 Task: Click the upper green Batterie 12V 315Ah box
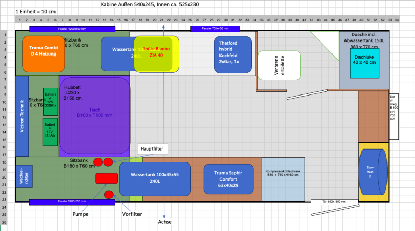point(50,102)
